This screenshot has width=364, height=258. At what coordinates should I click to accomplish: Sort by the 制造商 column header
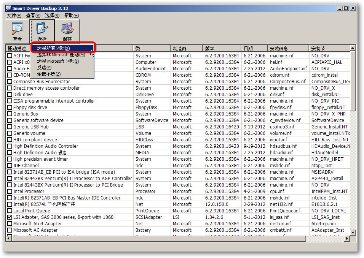point(186,48)
